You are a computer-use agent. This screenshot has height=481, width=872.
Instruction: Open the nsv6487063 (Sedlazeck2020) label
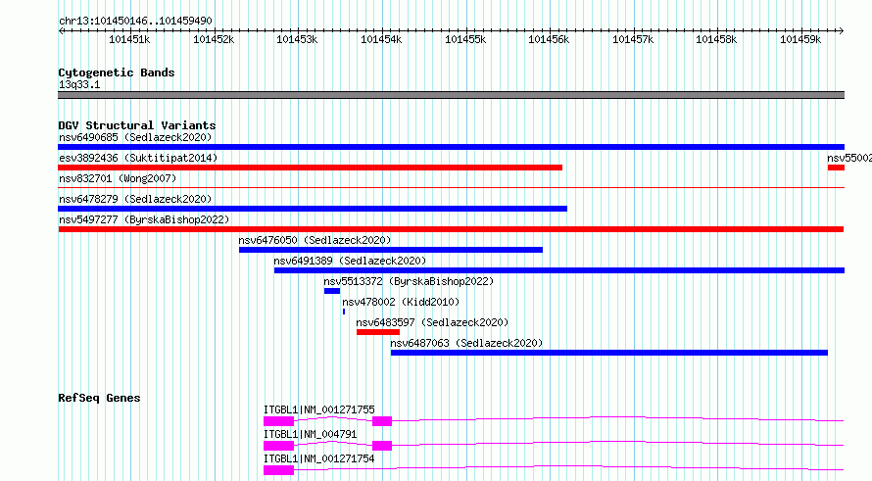[x=466, y=343]
